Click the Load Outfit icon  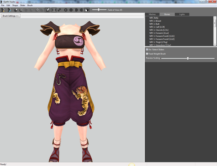point(9,10)
